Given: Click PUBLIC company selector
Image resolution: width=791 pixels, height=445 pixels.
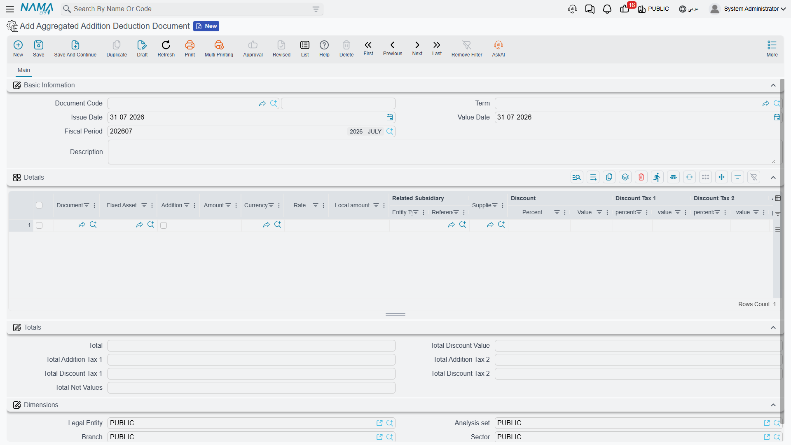Looking at the screenshot, I should click(654, 9).
